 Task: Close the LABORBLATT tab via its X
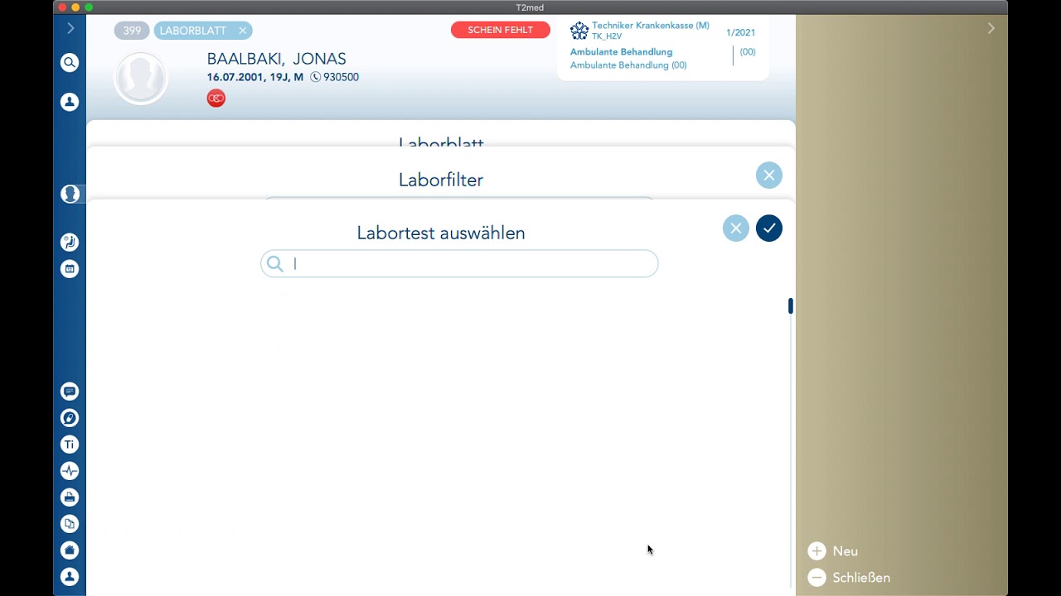pyautogui.click(x=243, y=31)
